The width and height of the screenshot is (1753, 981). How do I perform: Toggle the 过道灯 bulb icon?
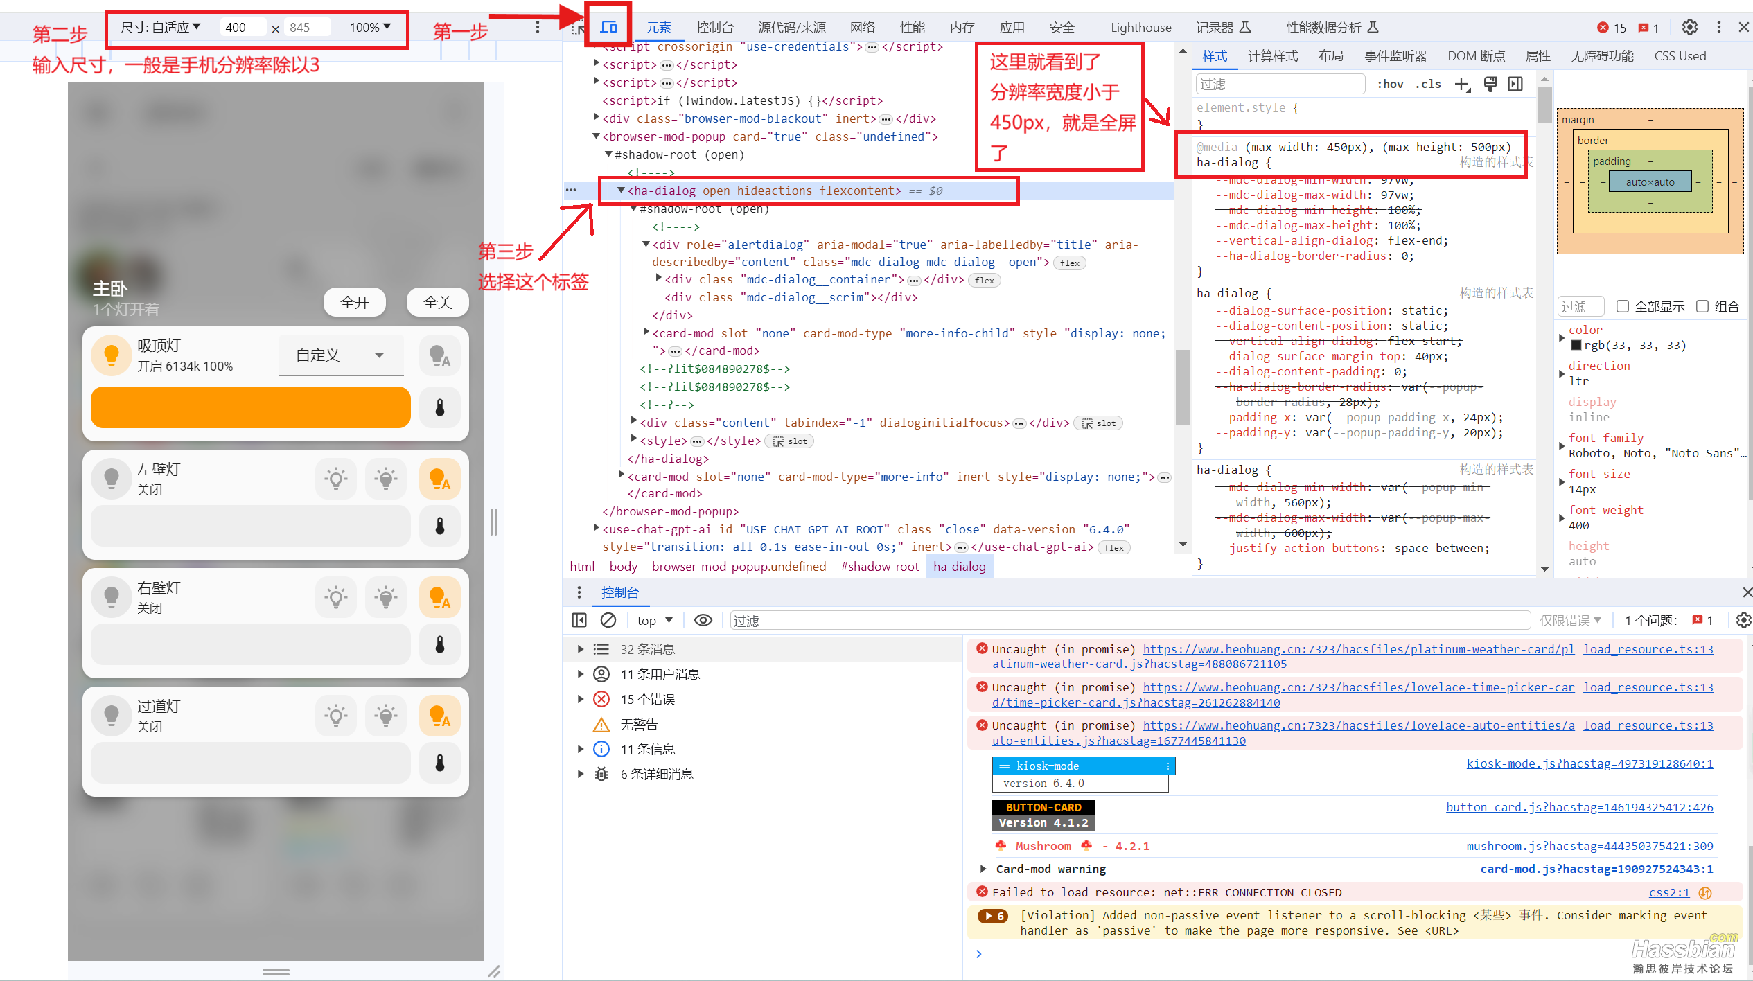coord(111,716)
